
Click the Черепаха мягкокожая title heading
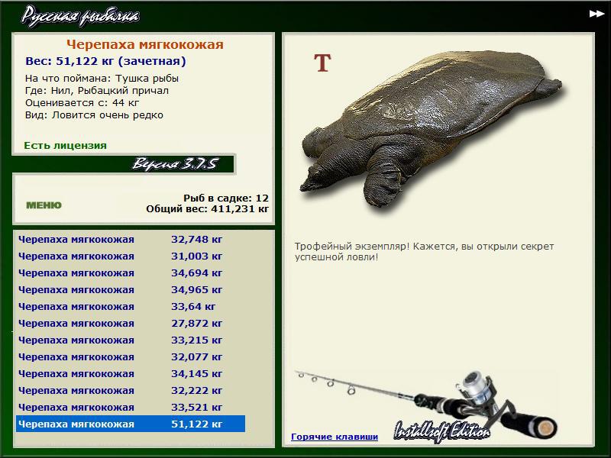(145, 44)
